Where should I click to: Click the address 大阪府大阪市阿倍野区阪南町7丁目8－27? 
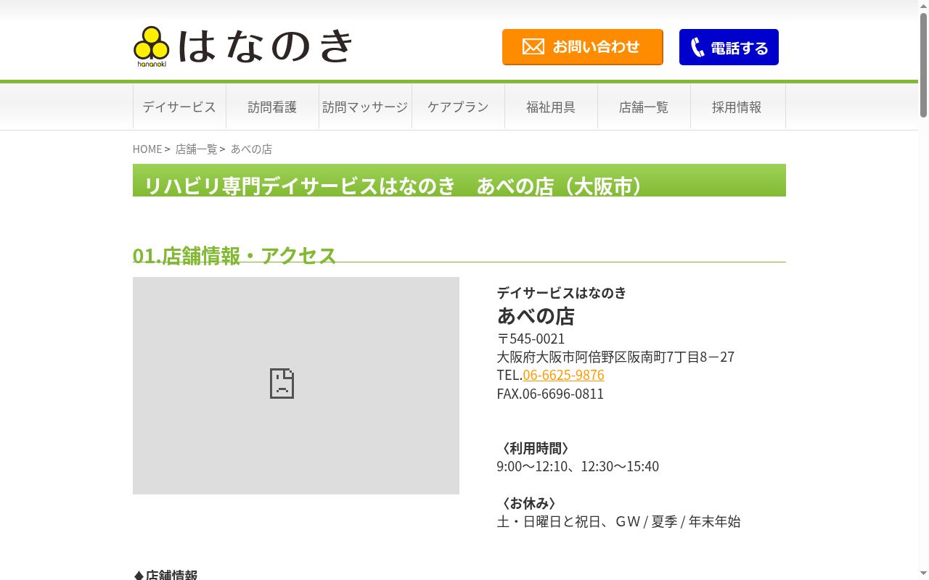(615, 357)
